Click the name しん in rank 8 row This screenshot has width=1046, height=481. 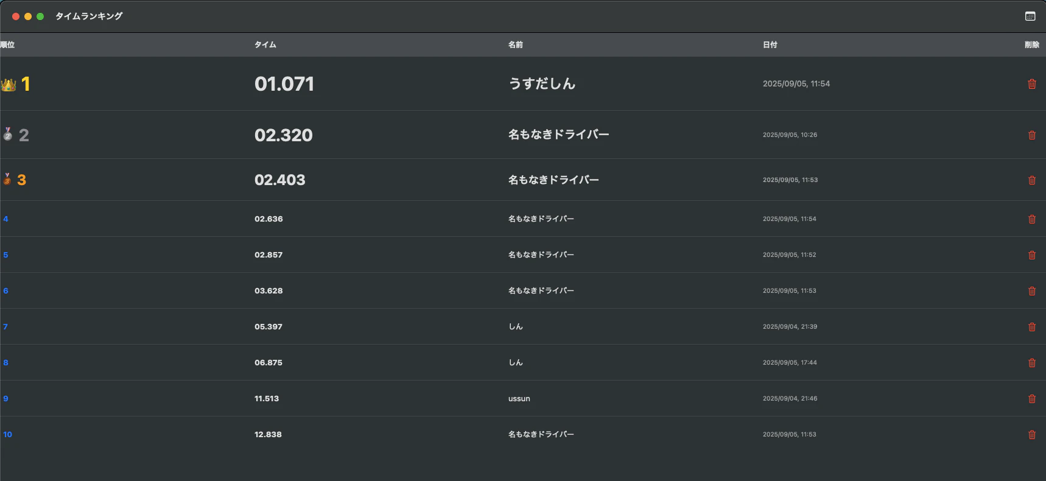[516, 362]
